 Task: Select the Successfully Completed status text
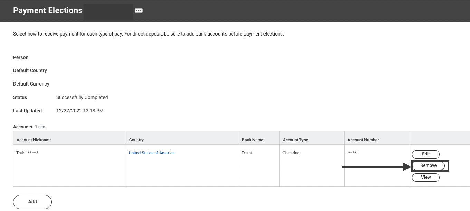coord(82,97)
